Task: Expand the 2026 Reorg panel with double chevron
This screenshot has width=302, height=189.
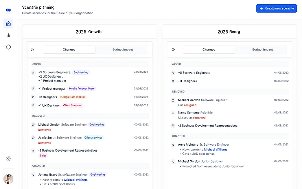Action: 173,50
